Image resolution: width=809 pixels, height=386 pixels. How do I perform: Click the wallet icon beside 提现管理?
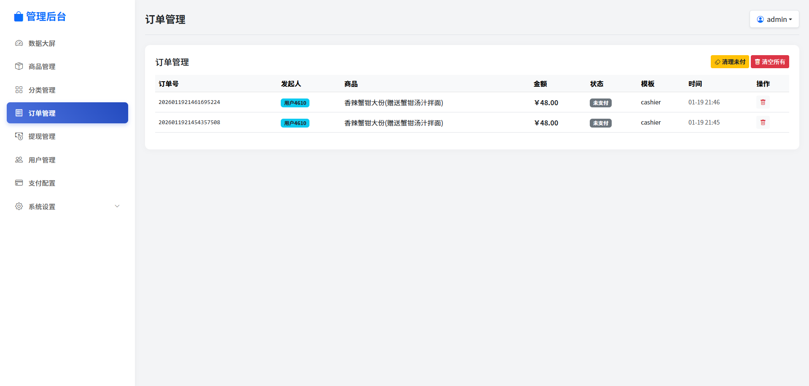click(x=19, y=136)
